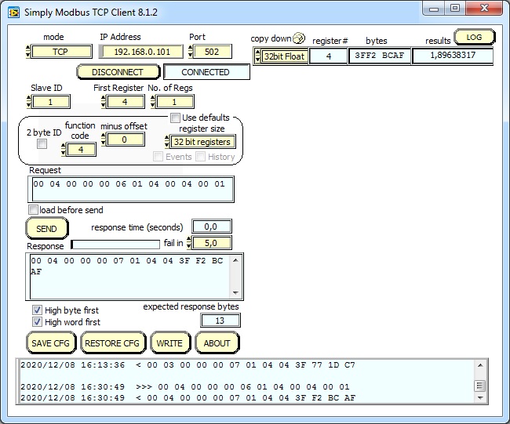
Task: Click the 16:13:36 log entry line
Action: [x=188, y=365]
